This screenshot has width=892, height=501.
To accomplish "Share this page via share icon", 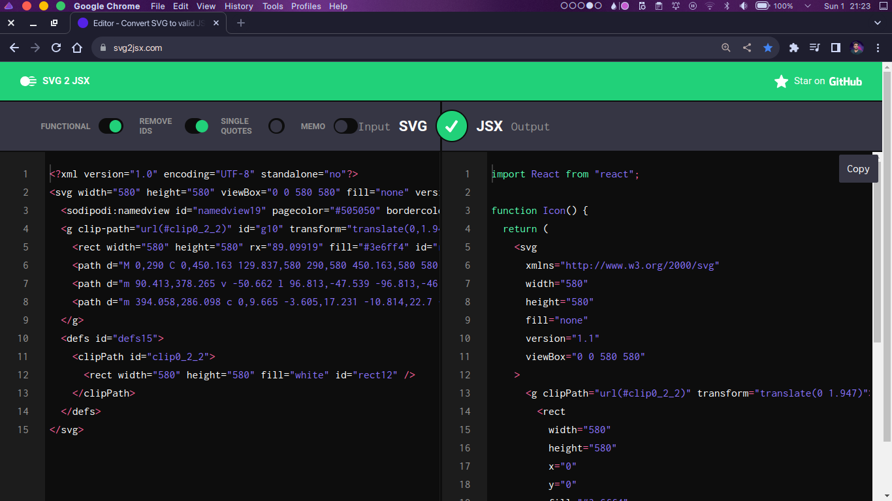I will point(747,48).
